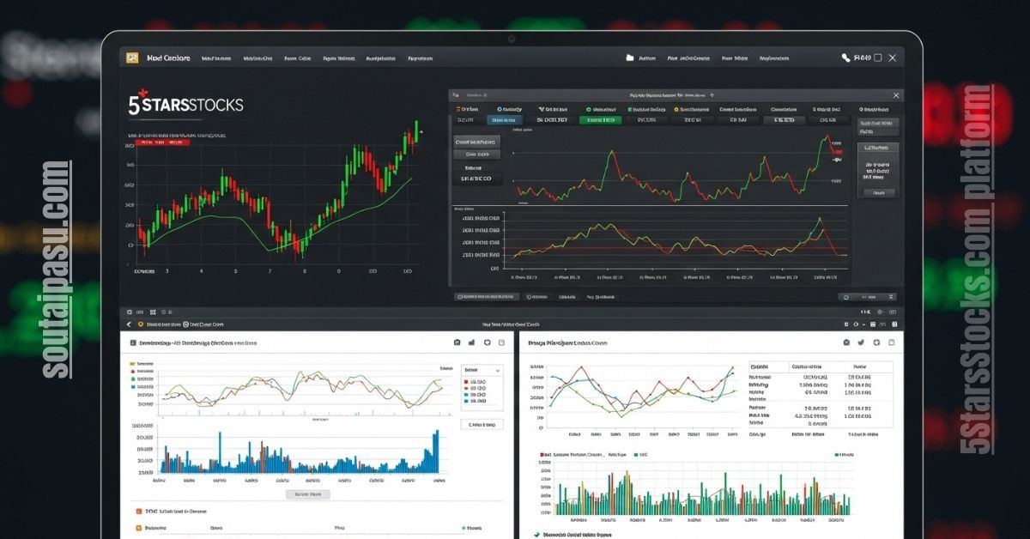Click the camera icon in lower-left chart header
Image resolution: width=1030 pixels, height=539 pixels.
pos(457,342)
